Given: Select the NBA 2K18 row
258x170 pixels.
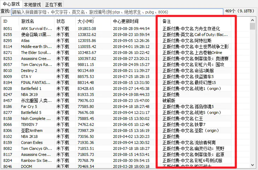Looking at the screenshot, I should tap(125, 136).
